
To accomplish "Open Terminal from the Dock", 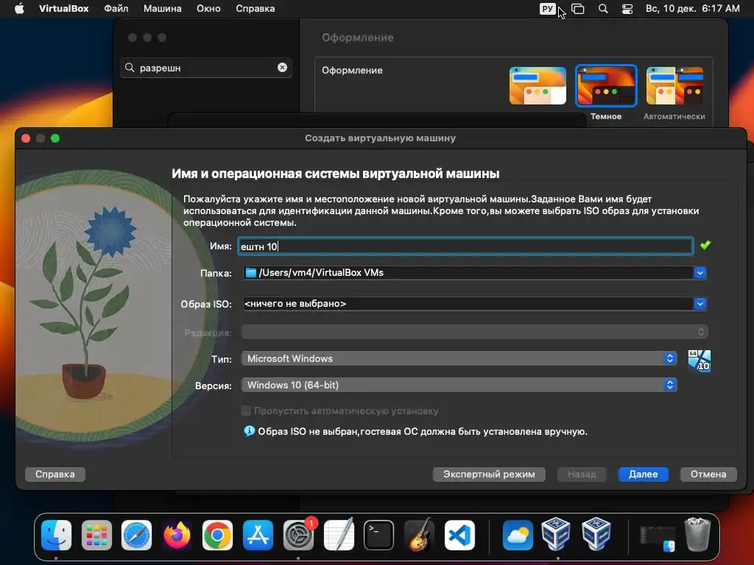I will pyautogui.click(x=379, y=536).
